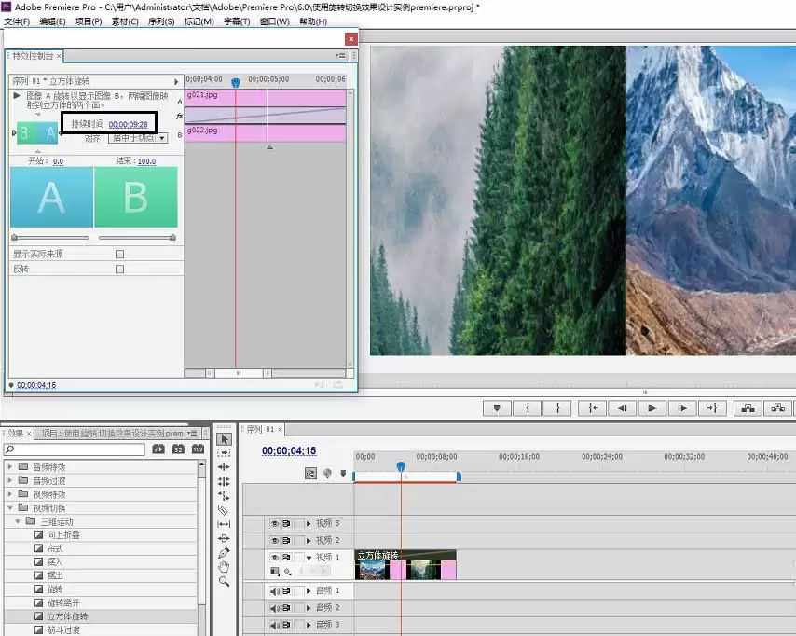Choose the 立方体旋转 transition effect

(67, 616)
